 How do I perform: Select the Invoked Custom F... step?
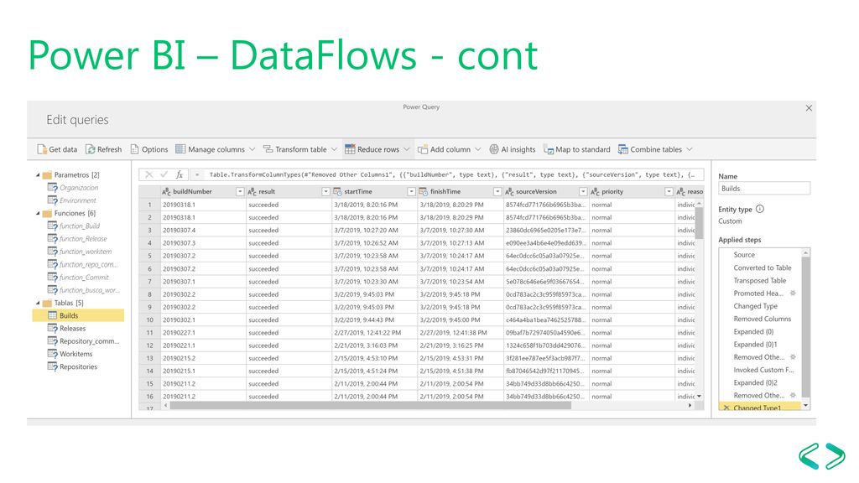(x=763, y=370)
